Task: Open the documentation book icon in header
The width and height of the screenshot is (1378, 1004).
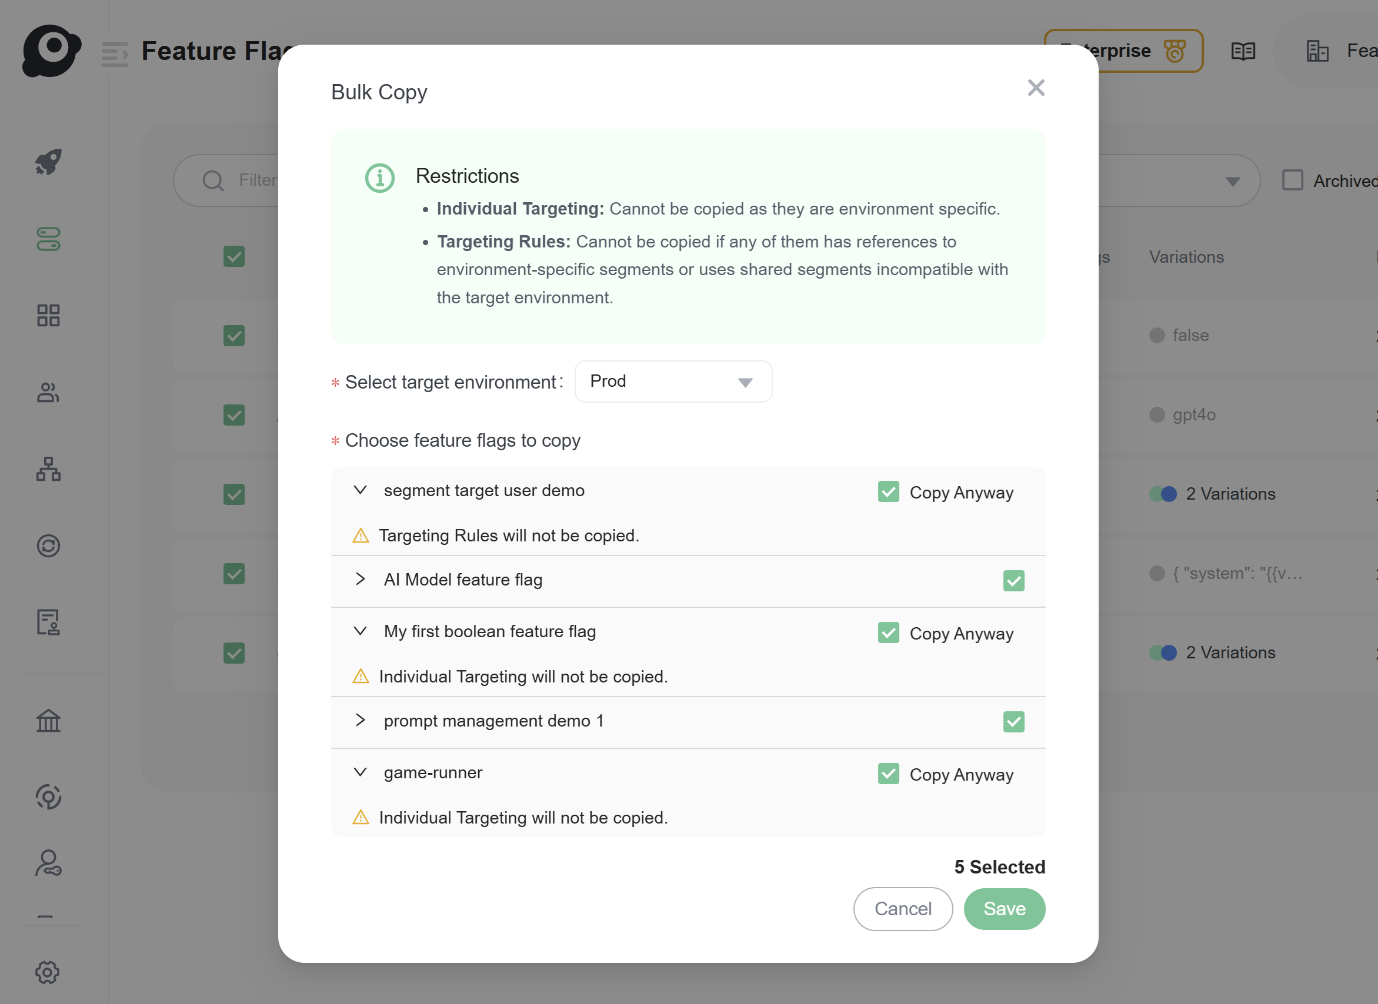Action: [1243, 51]
